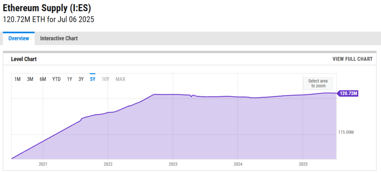Pick the active 5Y range
Viewport: 381px width, 173px height.
pyautogui.click(x=93, y=79)
